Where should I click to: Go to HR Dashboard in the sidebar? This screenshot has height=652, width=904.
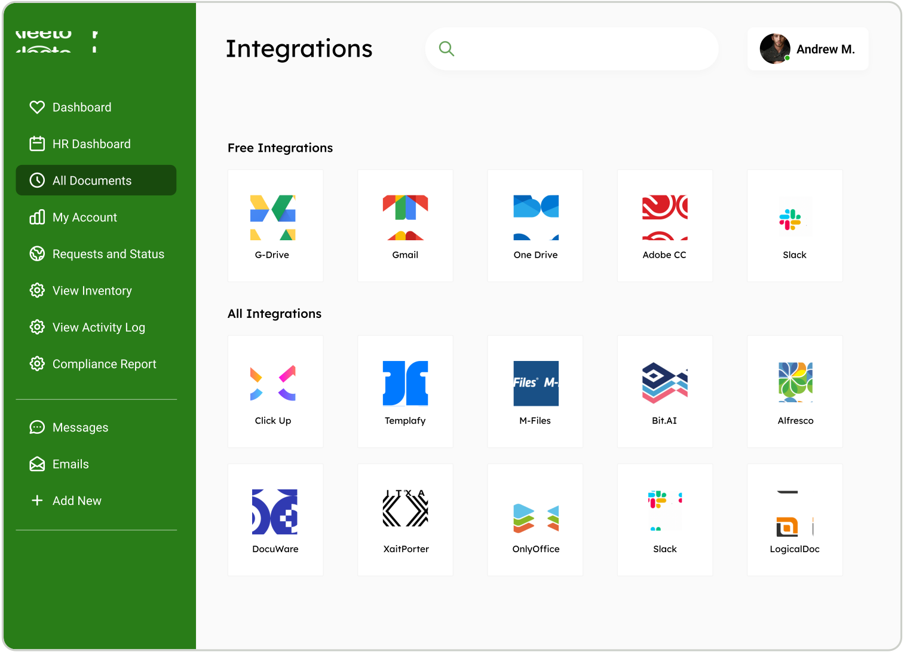click(x=96, y=144)
